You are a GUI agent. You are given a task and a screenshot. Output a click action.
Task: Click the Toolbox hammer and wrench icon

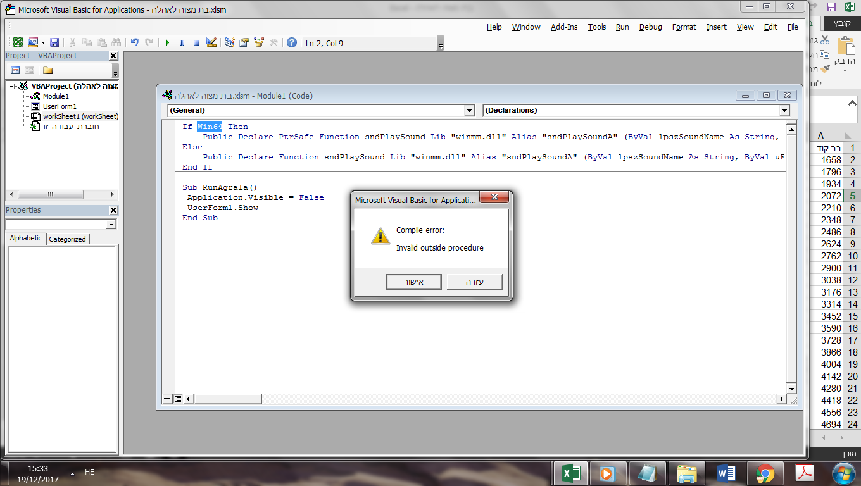pos(273,42)
